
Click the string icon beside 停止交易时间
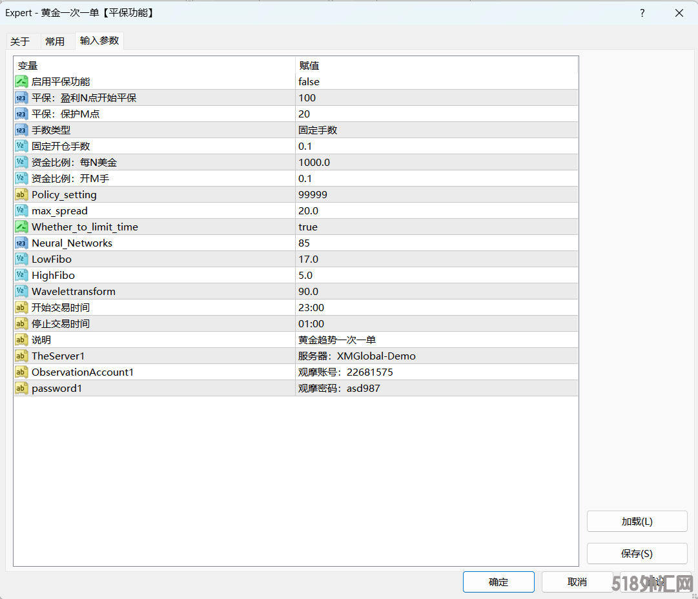(x=21, y=323)
